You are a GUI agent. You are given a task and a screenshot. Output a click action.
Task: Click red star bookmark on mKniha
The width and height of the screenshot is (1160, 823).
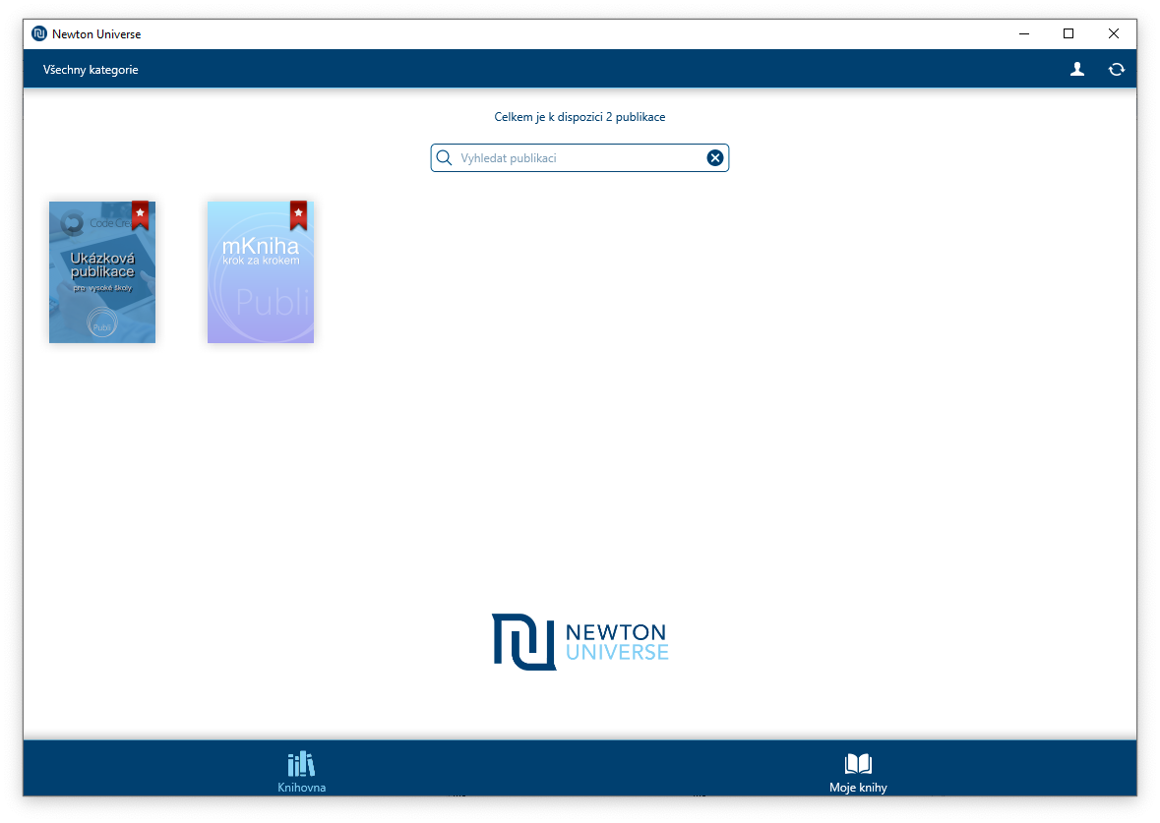[x=298, y=215]
